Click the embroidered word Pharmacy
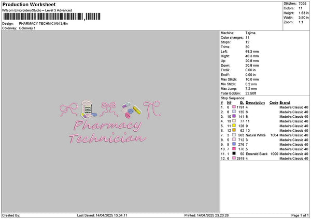The width and height of the screenshot is (311, 219). coord(108,125)
